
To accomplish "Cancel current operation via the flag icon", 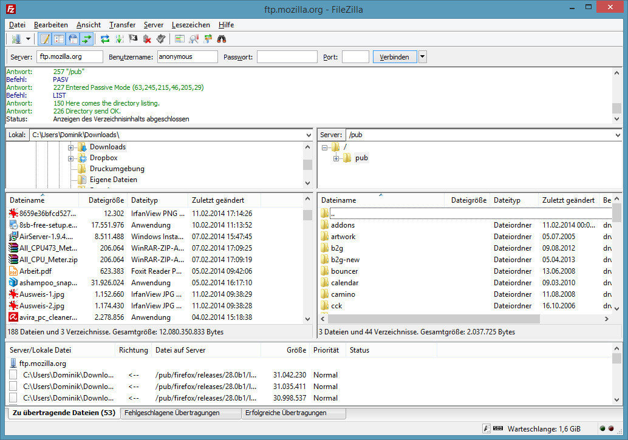I will tap(134, 39).
